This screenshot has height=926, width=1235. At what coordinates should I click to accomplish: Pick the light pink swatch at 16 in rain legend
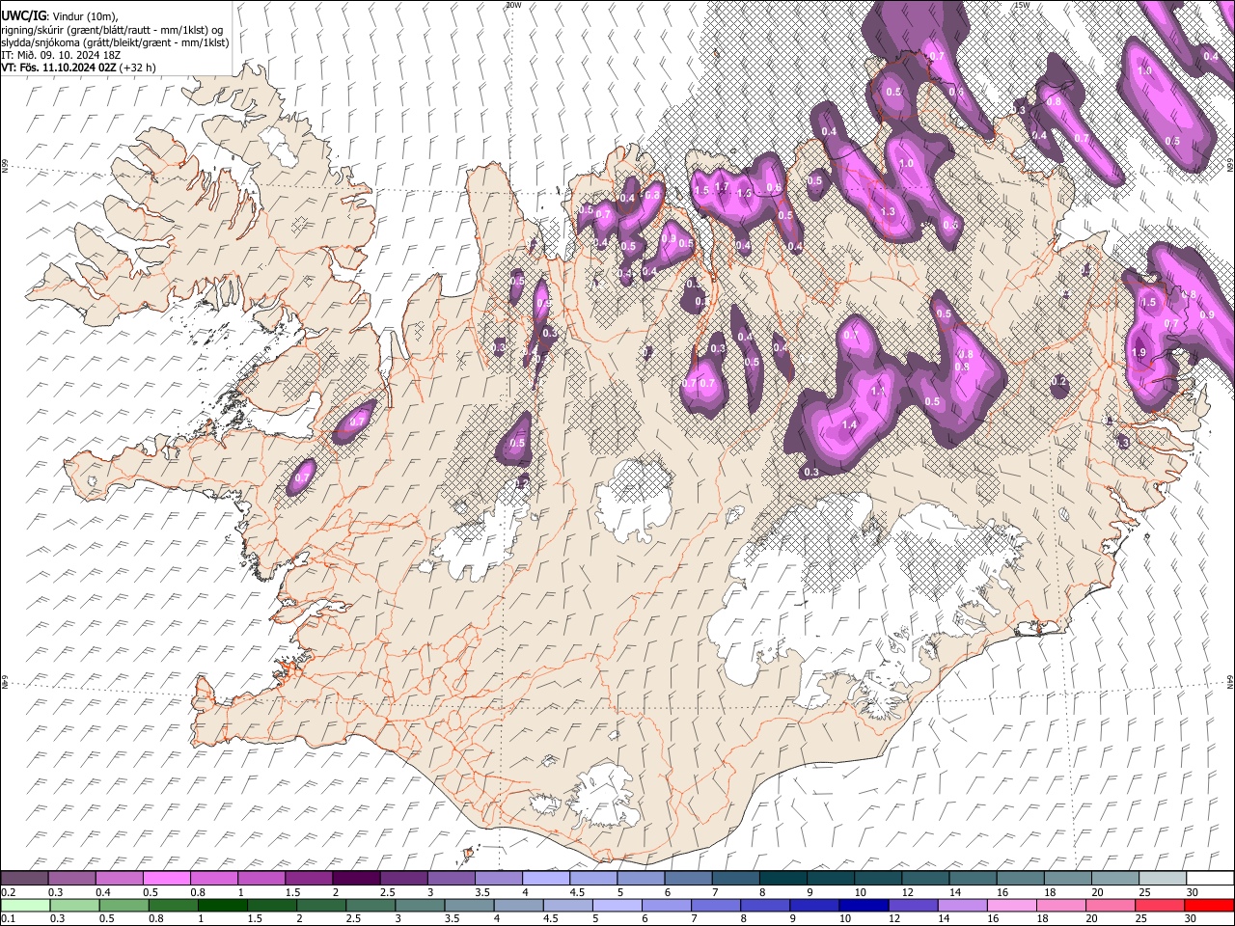coord(1010,905)
